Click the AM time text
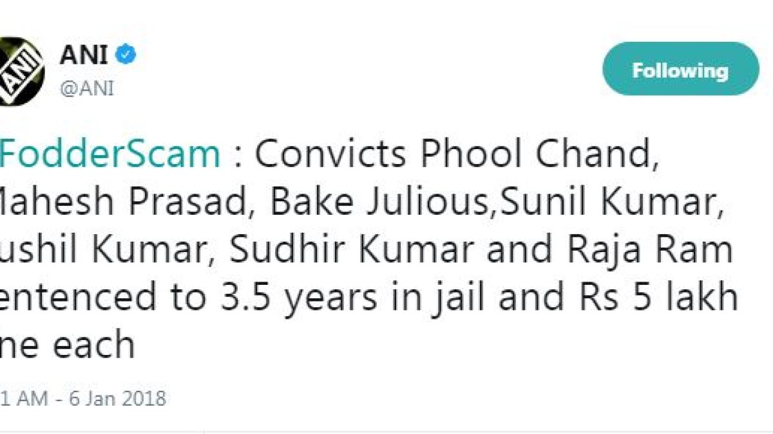 32,398
